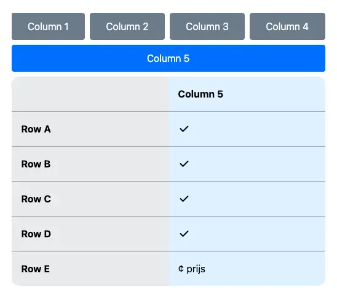337x295 pixels.
Task: Show the Column 3 view
Action: [207, 26]
